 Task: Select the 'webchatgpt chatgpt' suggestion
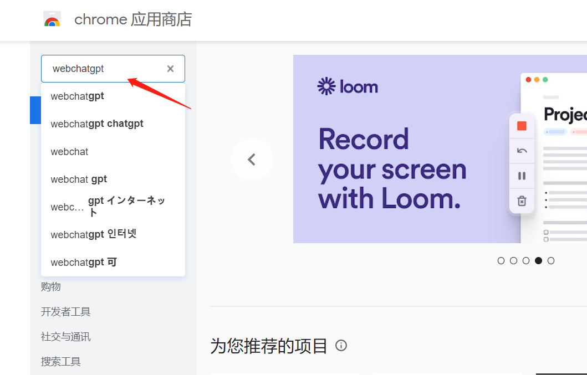113,124
